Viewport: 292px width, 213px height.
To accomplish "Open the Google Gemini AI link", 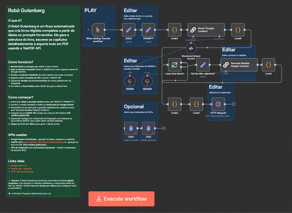I will point(18,165).
